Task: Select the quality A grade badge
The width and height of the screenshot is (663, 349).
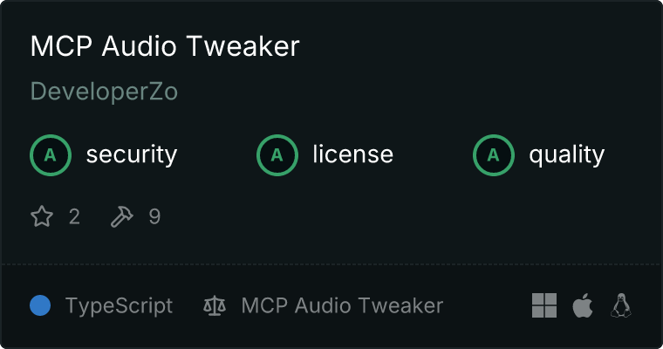Action: (494, 155)
